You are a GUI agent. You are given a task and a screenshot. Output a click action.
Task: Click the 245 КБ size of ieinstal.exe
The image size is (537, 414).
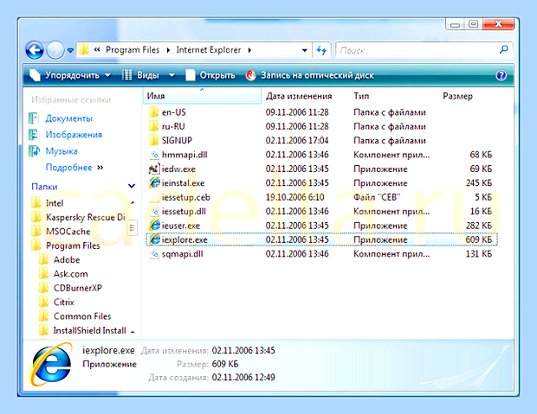coord(478,183)
